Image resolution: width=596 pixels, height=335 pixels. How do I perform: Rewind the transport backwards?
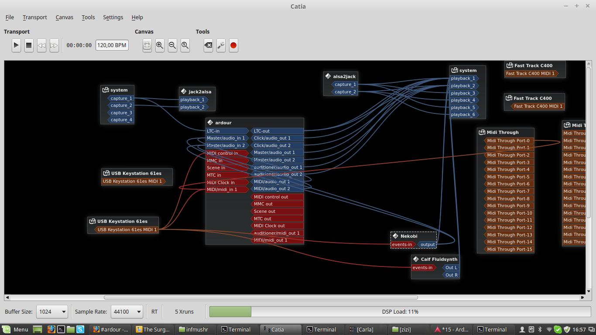pos(41,45)
